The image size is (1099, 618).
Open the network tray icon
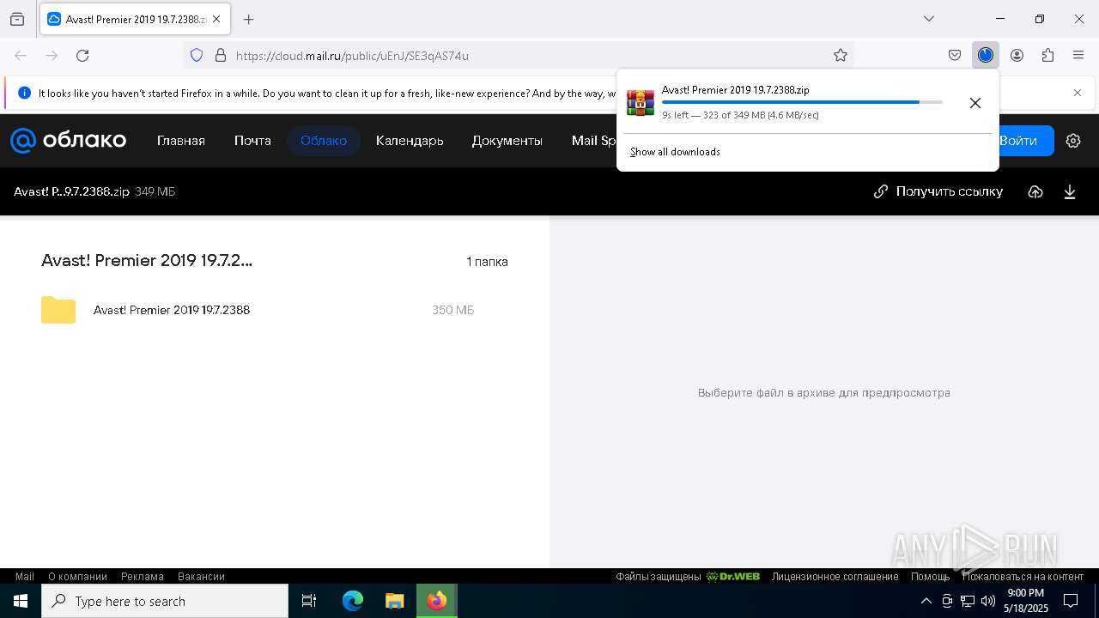click(968, 601)
